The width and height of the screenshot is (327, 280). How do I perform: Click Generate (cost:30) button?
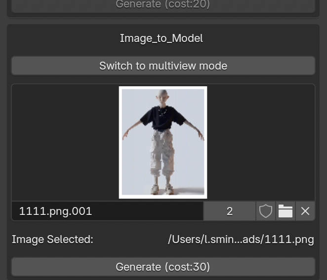pos(163,267)
